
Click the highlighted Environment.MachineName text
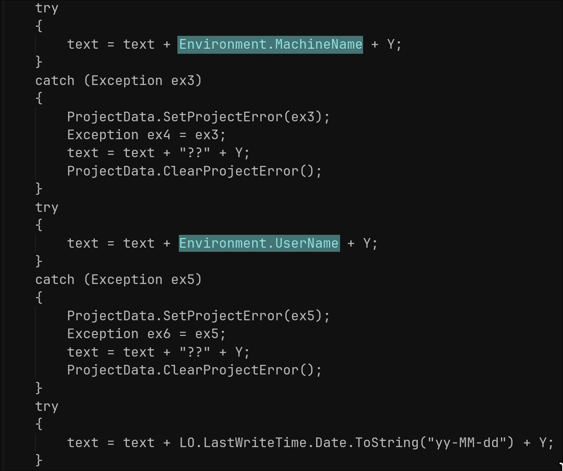point(270,45)
